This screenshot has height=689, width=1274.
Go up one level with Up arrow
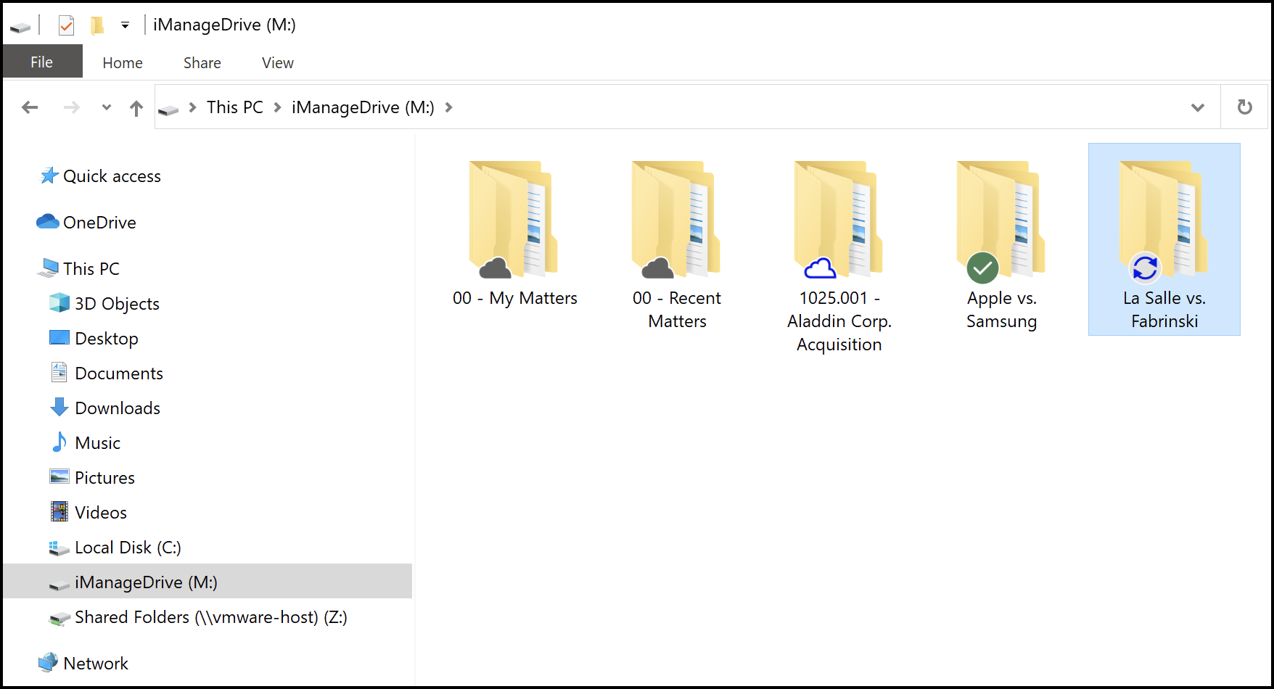(136, 108)
